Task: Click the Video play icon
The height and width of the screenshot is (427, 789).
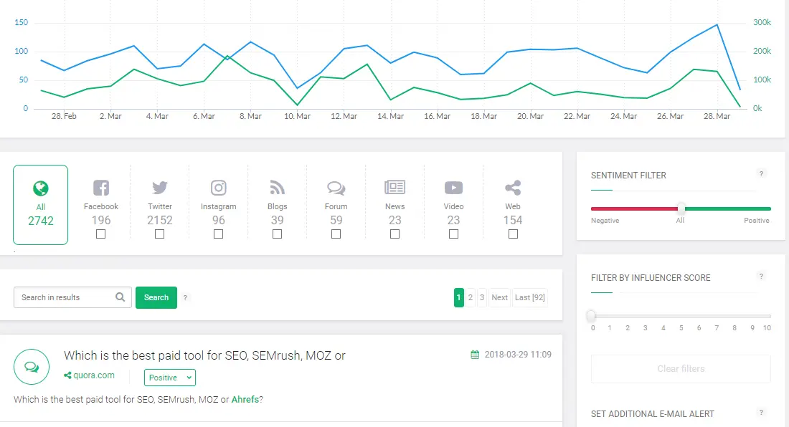Action: click(x=453, y=188)
